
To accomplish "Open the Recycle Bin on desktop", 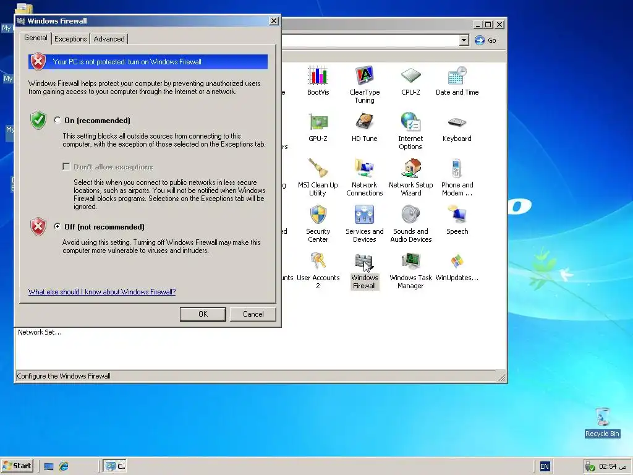I will 602,422.
